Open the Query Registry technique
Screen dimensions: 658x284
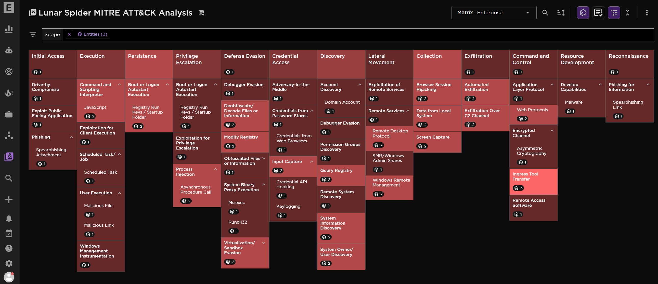pos(336,170)
